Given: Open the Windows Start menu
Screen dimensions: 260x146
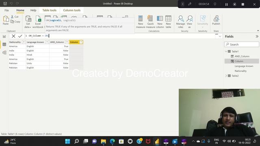Looking at the screenshot, I should 67,141.
